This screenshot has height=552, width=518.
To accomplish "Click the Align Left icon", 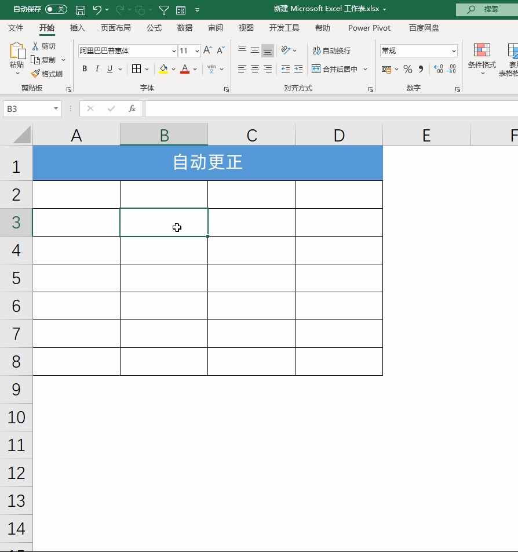I will tap(242, 68).
